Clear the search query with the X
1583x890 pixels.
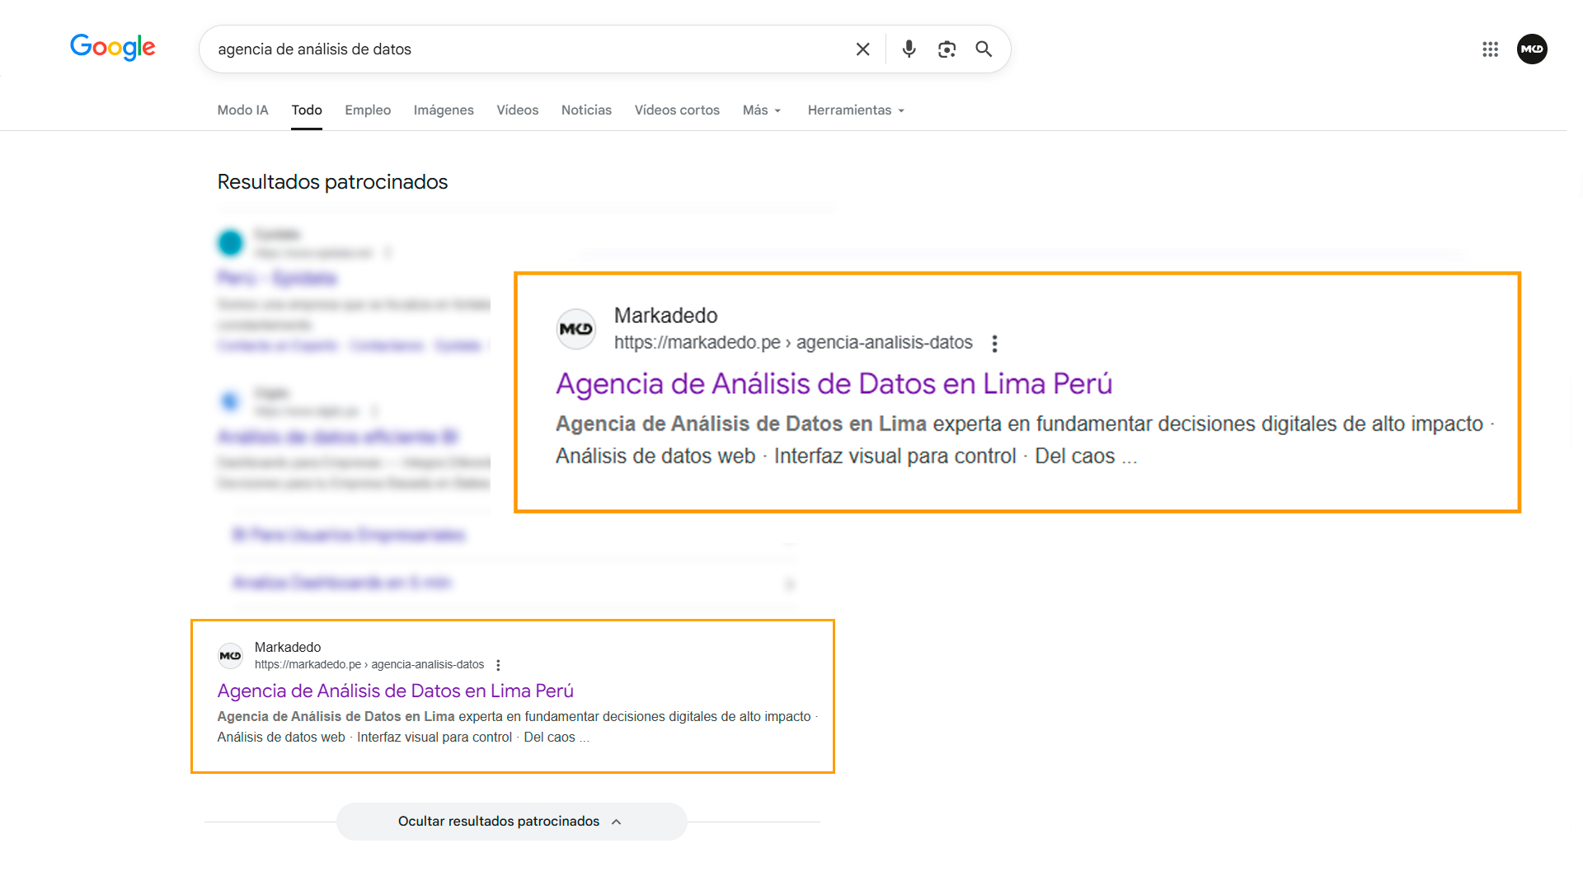[x=862, y=49]
